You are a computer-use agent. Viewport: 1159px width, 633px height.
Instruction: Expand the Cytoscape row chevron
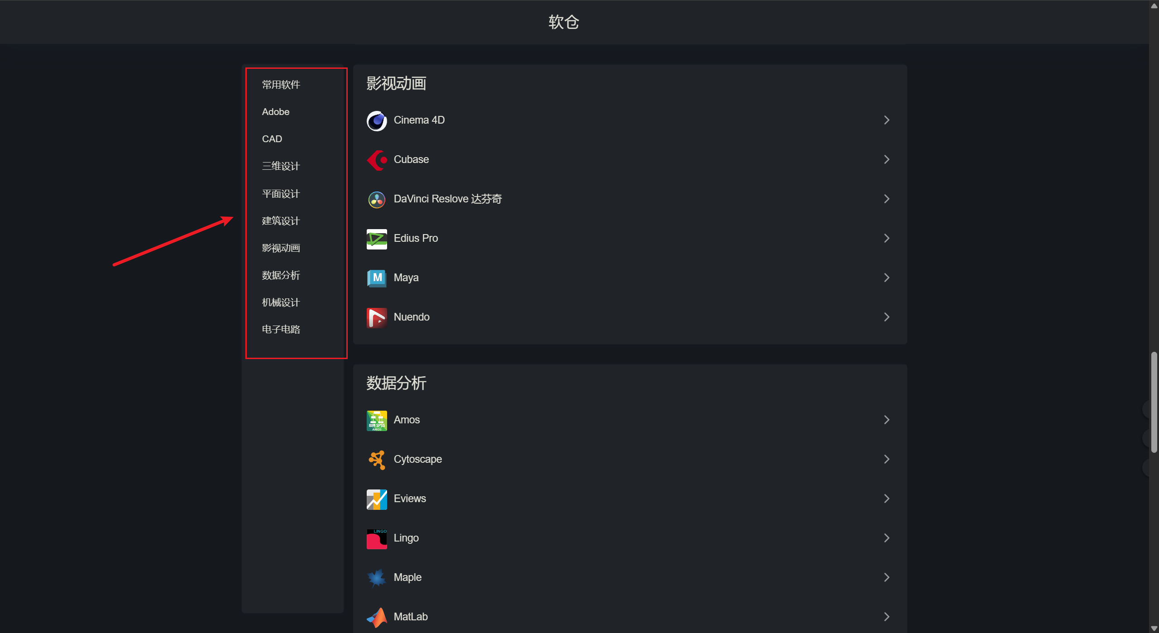click(886, 459)
